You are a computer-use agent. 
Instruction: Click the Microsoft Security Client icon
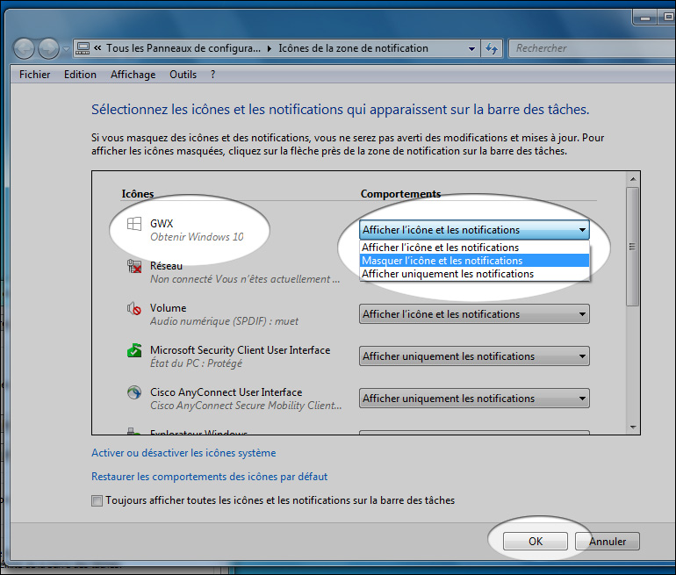[x=134, y=351]
